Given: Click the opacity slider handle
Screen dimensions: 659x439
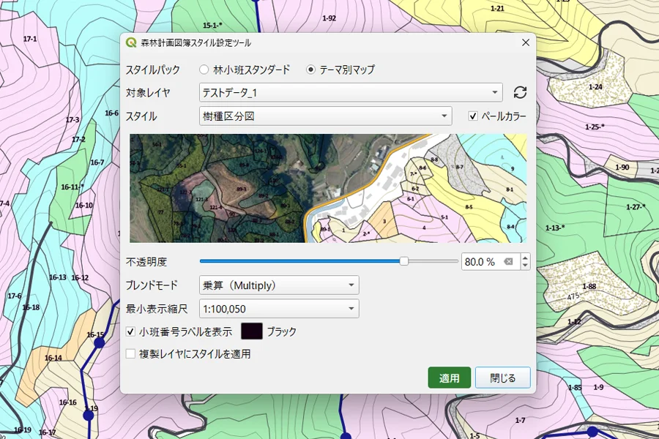Looking at the screenshot, I should 403,261.
